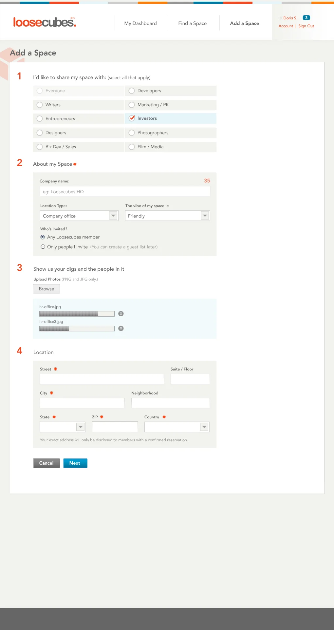Cancel hr-office3.jpg upload with x icon
334x630 pixels.
click(121, 328)
